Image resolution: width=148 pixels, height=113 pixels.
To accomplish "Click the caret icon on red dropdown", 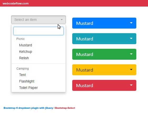I will tap(131, 85).
